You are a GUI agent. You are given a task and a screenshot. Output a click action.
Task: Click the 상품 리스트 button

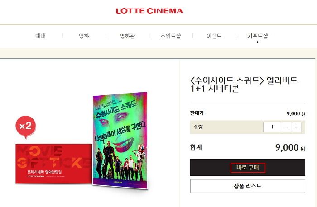coord(248,186)
